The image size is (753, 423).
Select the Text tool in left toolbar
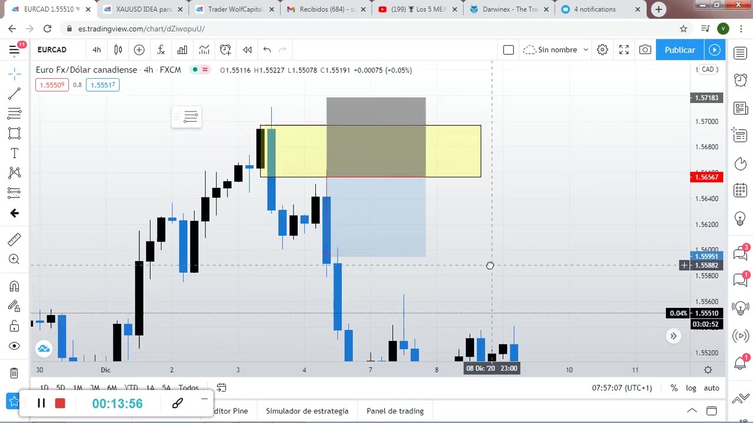[x=15, y=153]
